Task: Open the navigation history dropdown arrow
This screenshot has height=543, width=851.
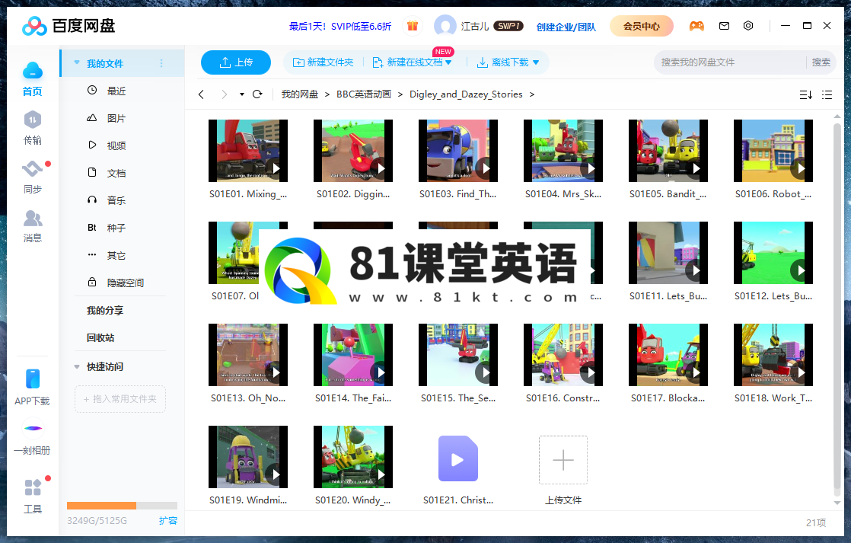Action: click(x=241, y=94)
